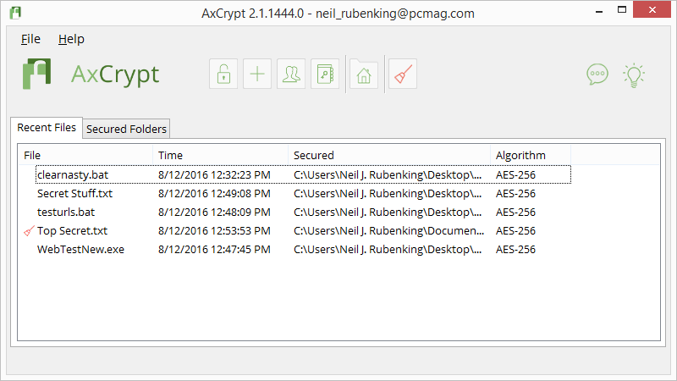The width and height of the screenshot is (677, 381).
Task: Click the Desktop path in WebTestNew.exe row
Action: point(388,250)
